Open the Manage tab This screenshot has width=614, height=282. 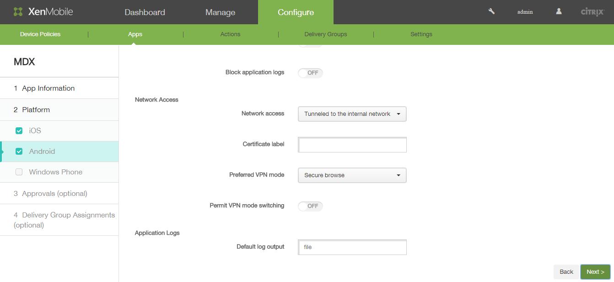220,12
